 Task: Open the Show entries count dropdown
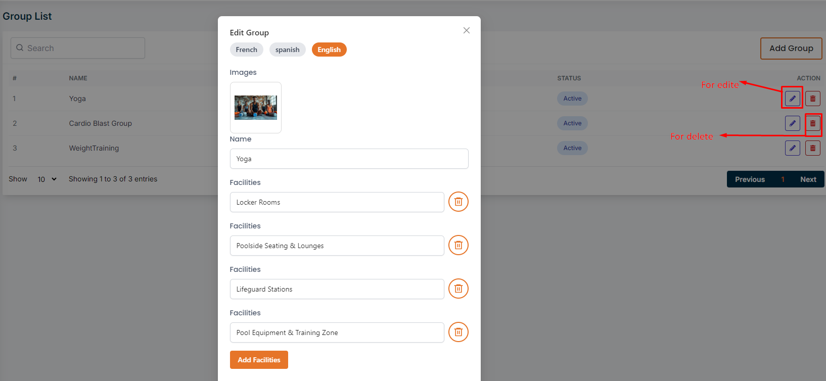[x=47, y=179]
